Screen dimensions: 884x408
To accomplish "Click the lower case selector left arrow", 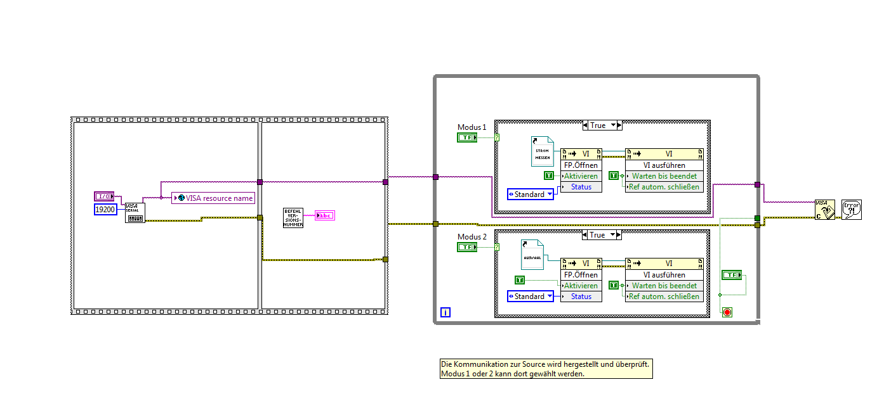I will 586,235.
